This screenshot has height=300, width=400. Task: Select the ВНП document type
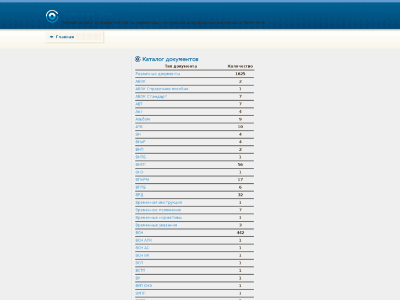(140, 149)
